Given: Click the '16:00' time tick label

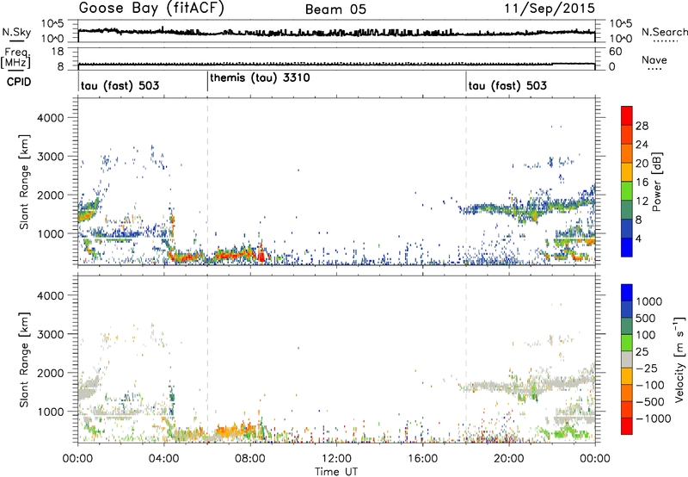Looking at the screenshot, I should coord(422,459).
